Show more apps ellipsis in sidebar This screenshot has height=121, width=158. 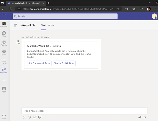pyautogui.click(x=4, y=80)
